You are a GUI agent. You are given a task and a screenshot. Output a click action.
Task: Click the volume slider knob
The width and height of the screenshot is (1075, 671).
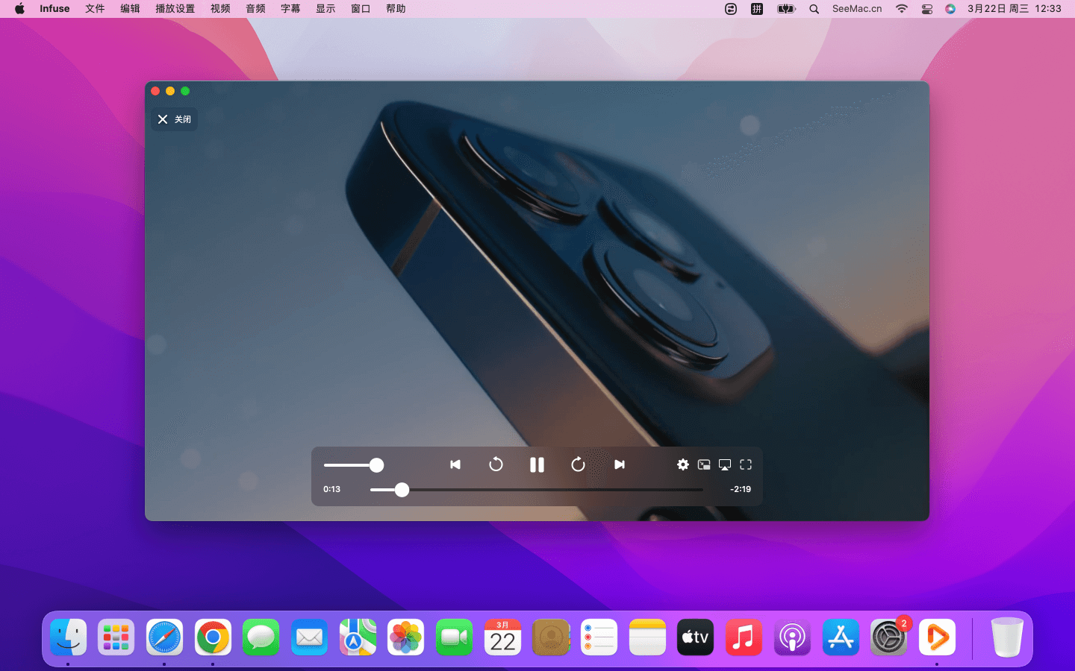click(377, 465)
